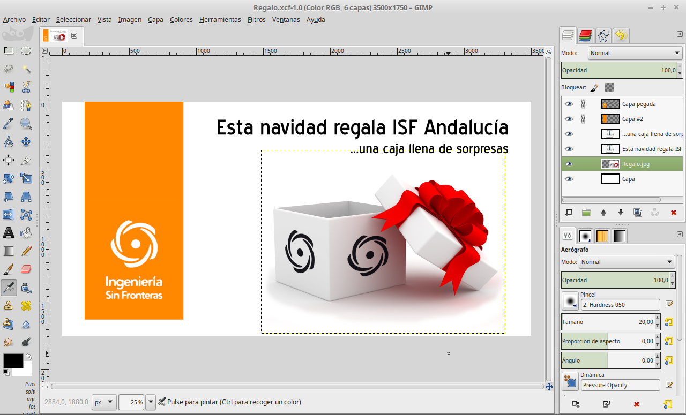This screenshot has width=686, height=415.
Task: Click the Rectangle Select tool
Action: pos(9,51)
